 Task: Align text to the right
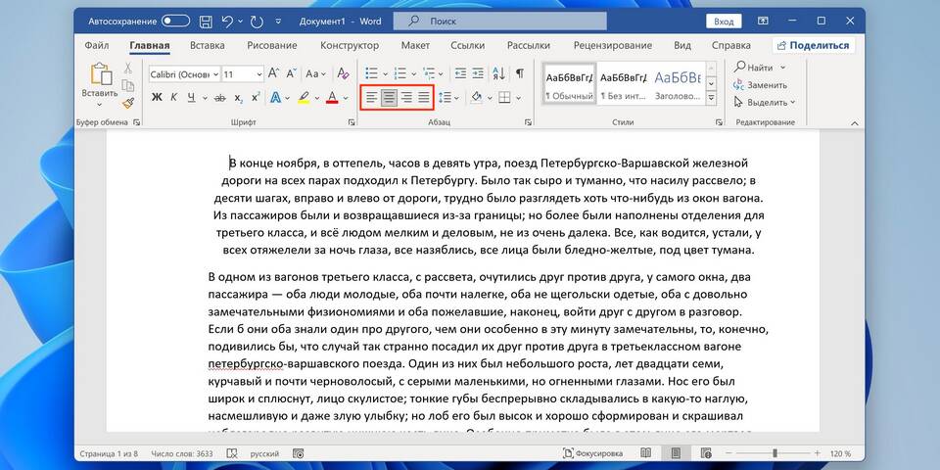406,97
